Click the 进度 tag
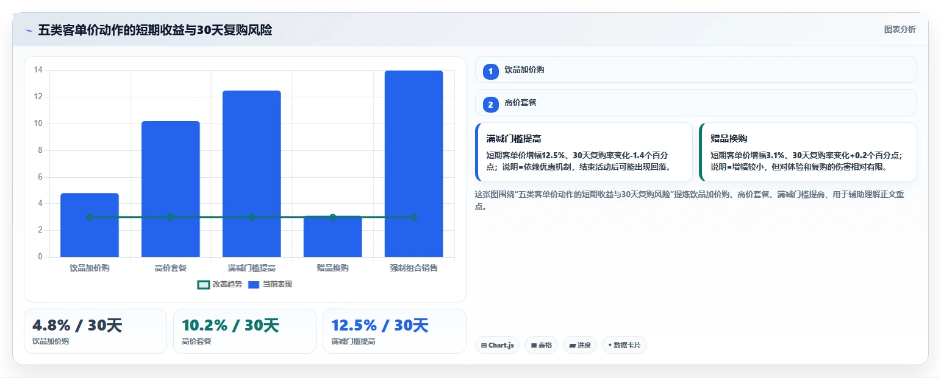This screenshot has height=378, width=941. coord(580,345)
